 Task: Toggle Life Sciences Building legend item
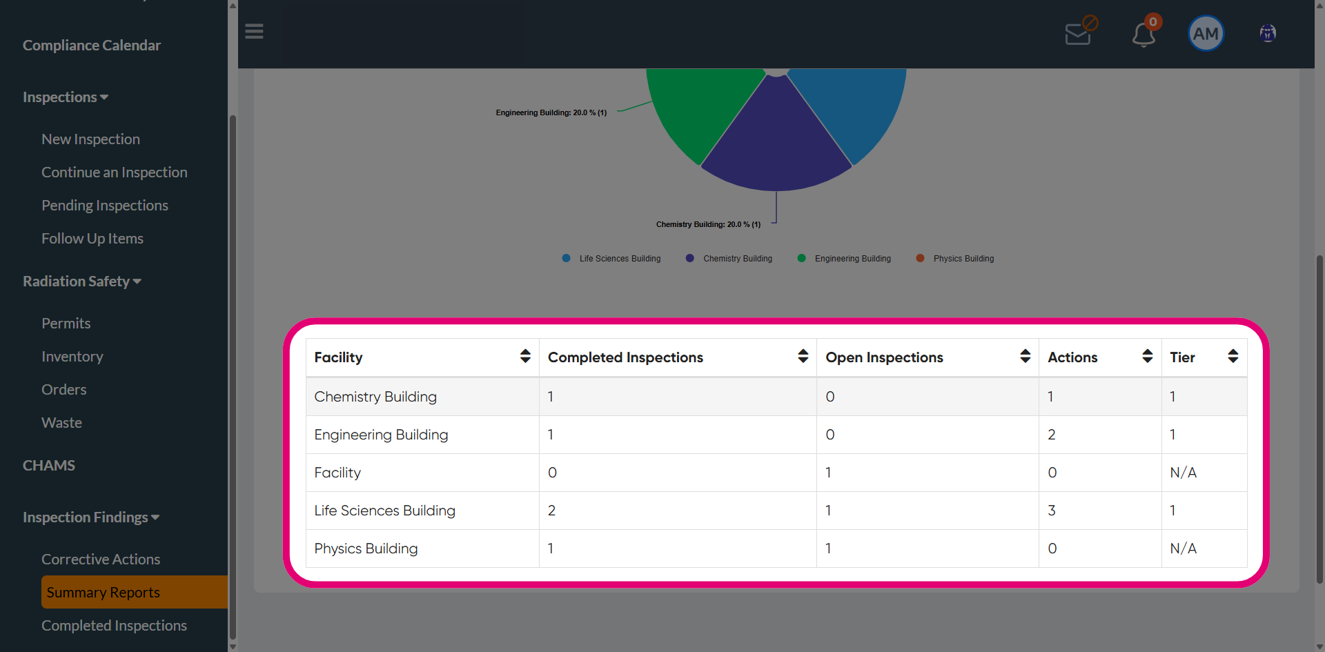[x=611, y=259]
